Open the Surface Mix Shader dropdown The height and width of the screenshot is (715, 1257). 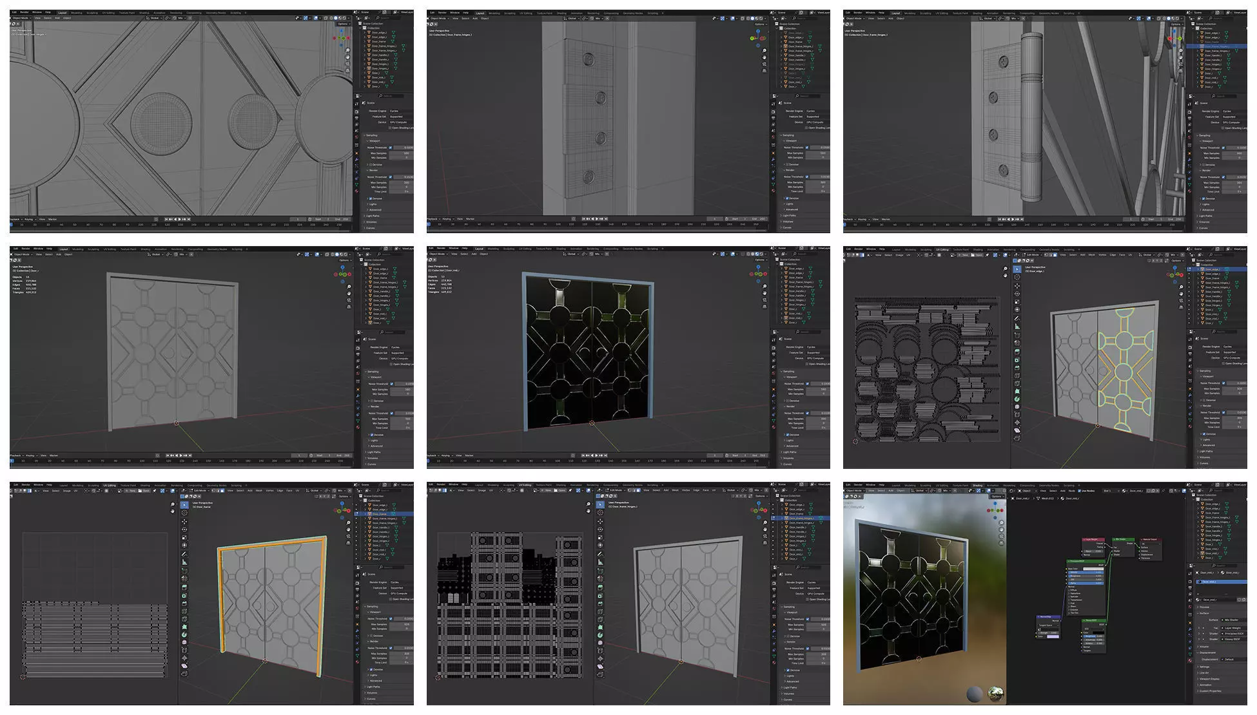1231,620
